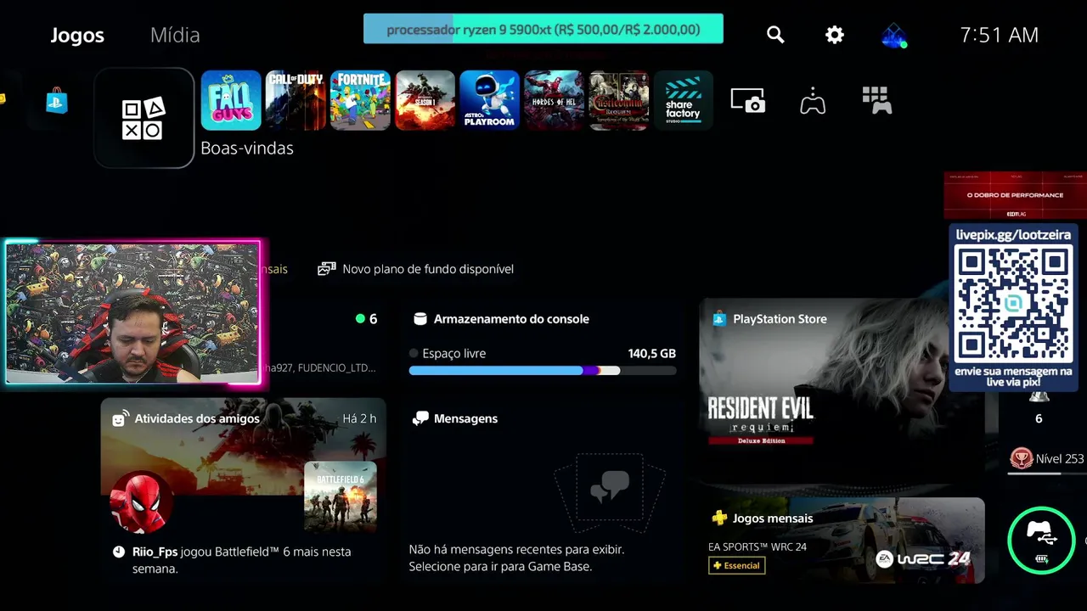Switch to the Jogos tab
The width and height of the screenshot is (1087, 611).
coord(77,35)
